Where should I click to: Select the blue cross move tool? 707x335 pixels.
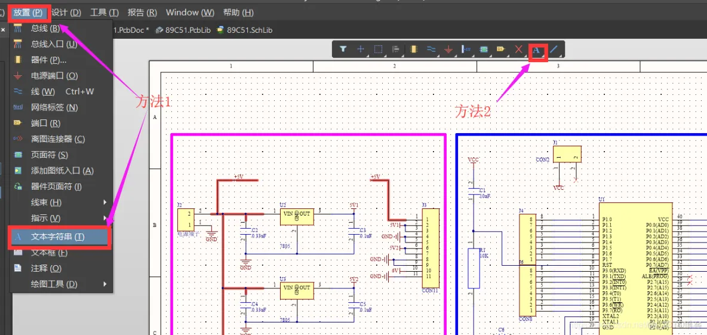click(361, 49)
